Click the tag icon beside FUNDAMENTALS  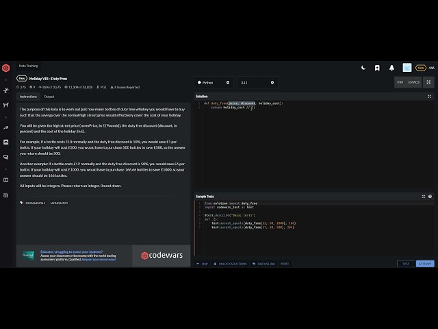(x=21, y=203)
